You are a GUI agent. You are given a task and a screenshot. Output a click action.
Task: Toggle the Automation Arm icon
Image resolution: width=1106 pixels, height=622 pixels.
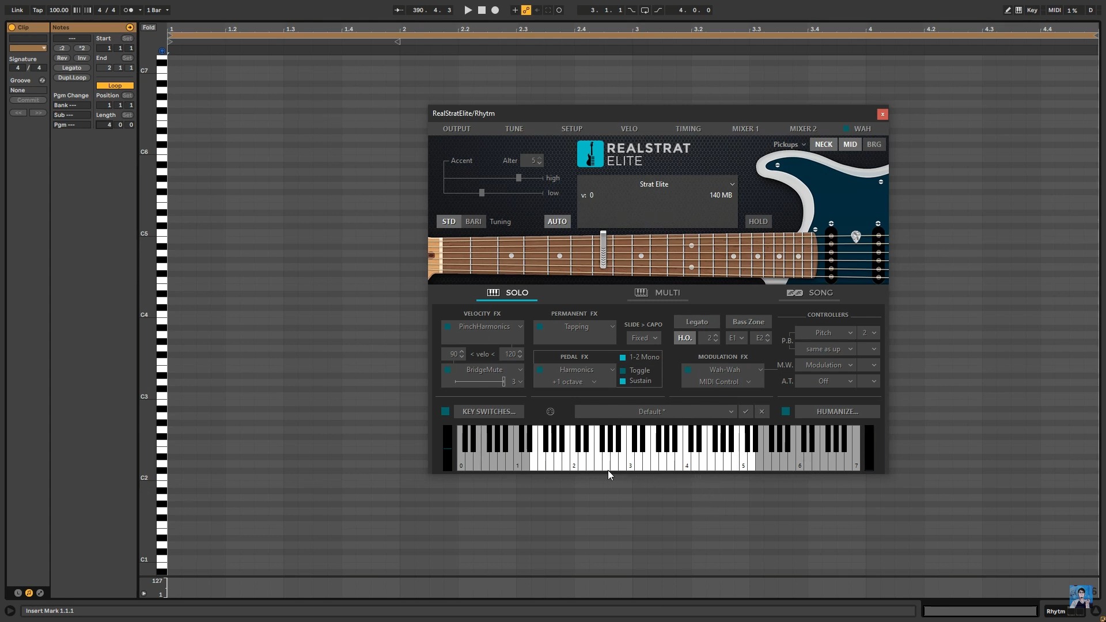coord(526,10)
